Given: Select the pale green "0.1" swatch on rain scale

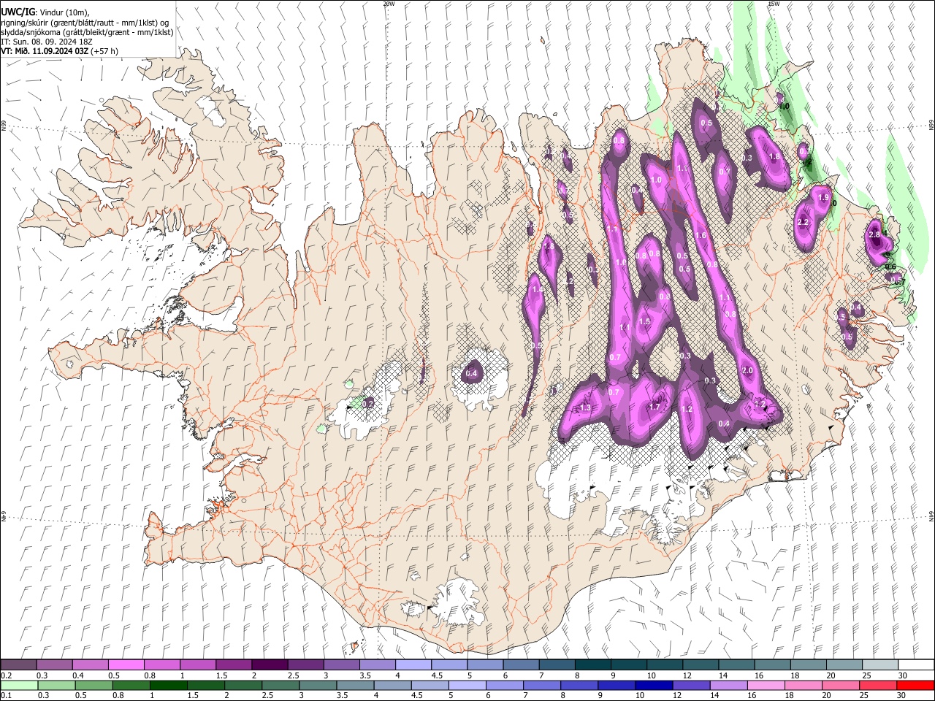Looking at the screenshot, I should pyautogui.click(x=19, y=685).
